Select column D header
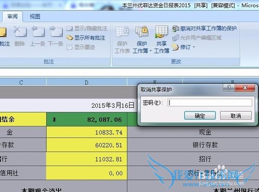 87,83
